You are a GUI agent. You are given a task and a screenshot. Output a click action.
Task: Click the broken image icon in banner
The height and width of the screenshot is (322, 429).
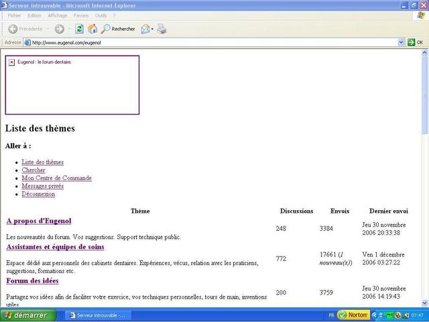click(x=12, y=62)
